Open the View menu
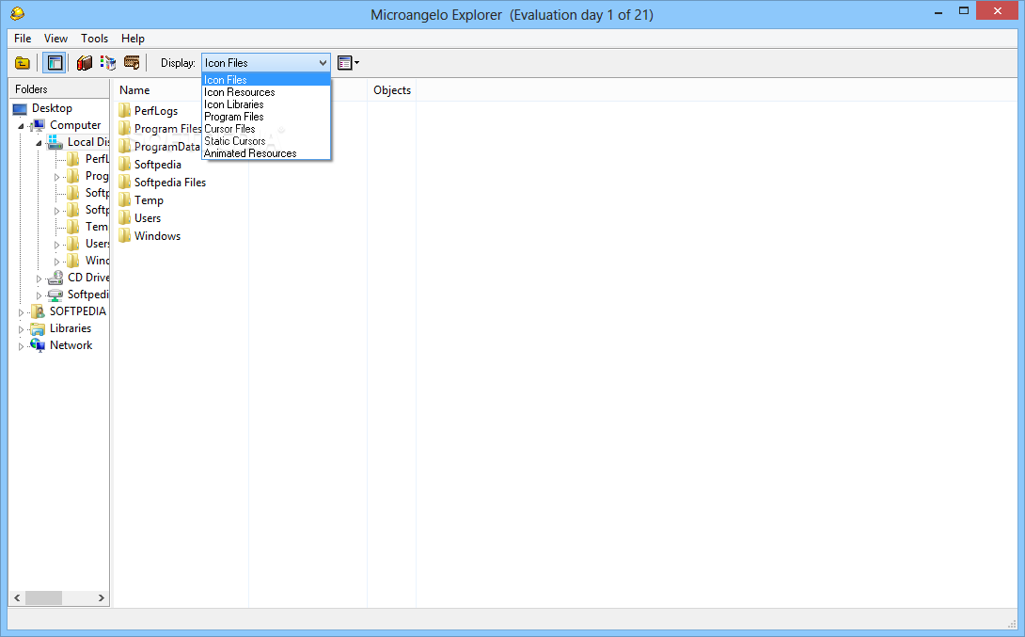 55,39
